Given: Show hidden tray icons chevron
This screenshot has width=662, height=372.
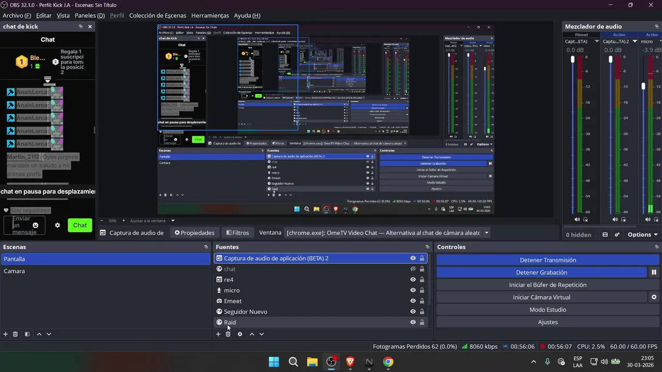Looking at the screenshot, I should [x=534, y=362].
